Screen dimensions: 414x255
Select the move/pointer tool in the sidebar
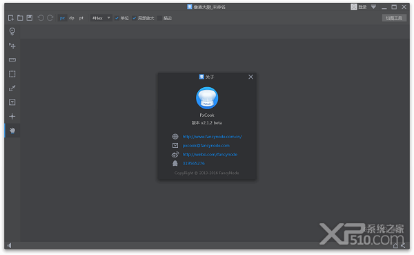12,46
